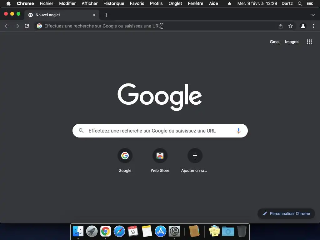Open the Images link
The image size is (320, 240).
pos(292,42)
